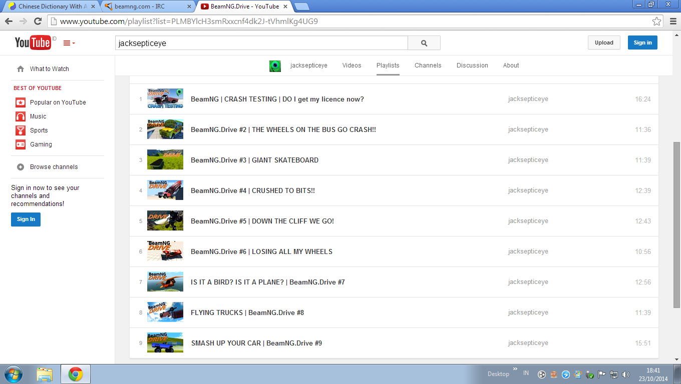Image resolution: width=681 pixels, height=384 pixels.
Task: Click the YouTube search input field
Action: tap(261, 43)
